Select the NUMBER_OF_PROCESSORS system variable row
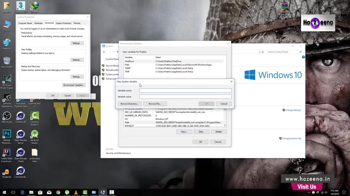The height and width of the screenshot is (196, 350). 174,116
